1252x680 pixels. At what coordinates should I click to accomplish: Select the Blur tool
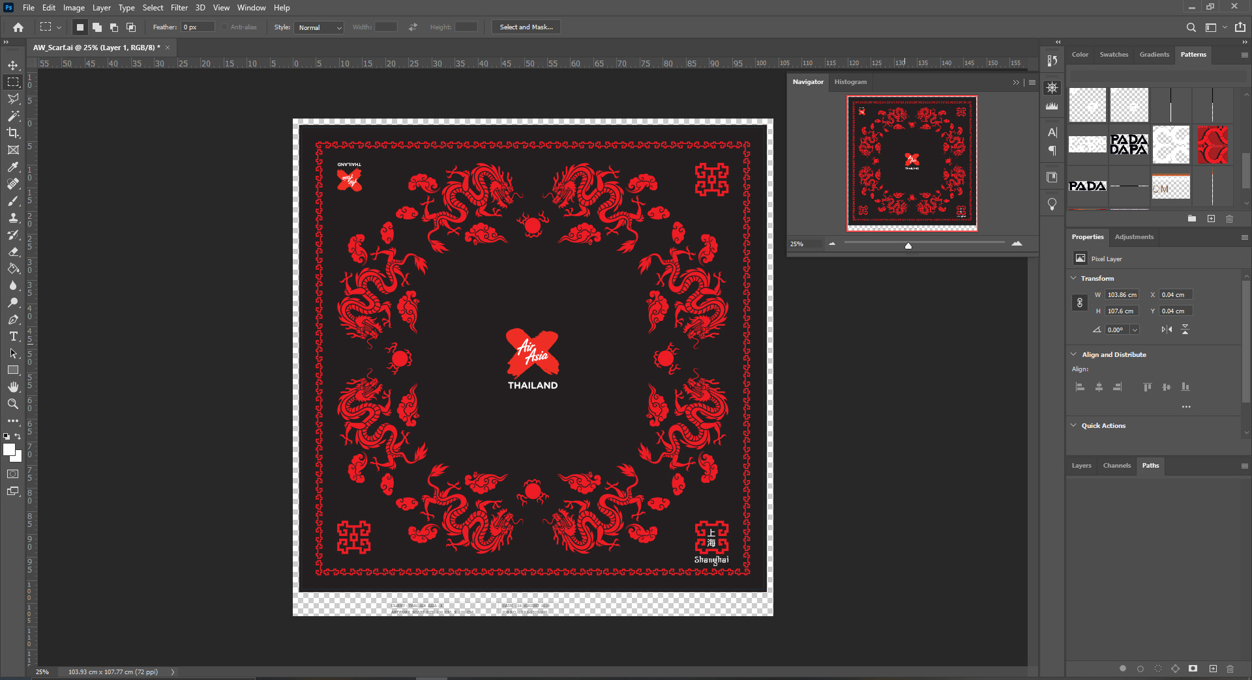(13, 285)
